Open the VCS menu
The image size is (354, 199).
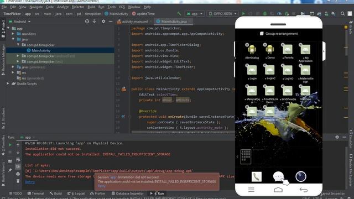(122, 7)
